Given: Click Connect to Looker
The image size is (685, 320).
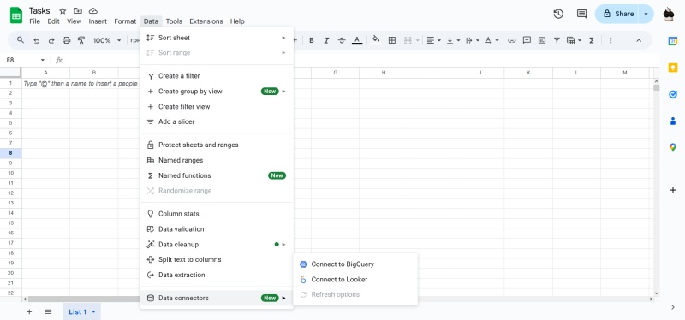Looking at the screenshot, I should point(355,280).
